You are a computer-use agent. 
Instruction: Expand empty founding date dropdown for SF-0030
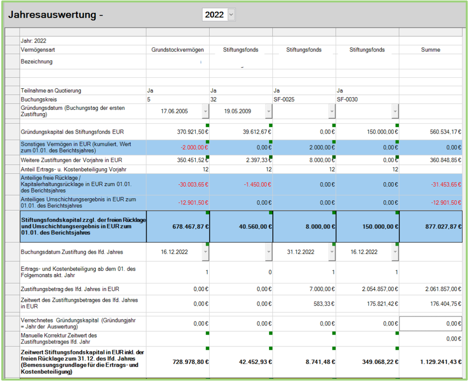pyautogui.click(x=395, y=111)
